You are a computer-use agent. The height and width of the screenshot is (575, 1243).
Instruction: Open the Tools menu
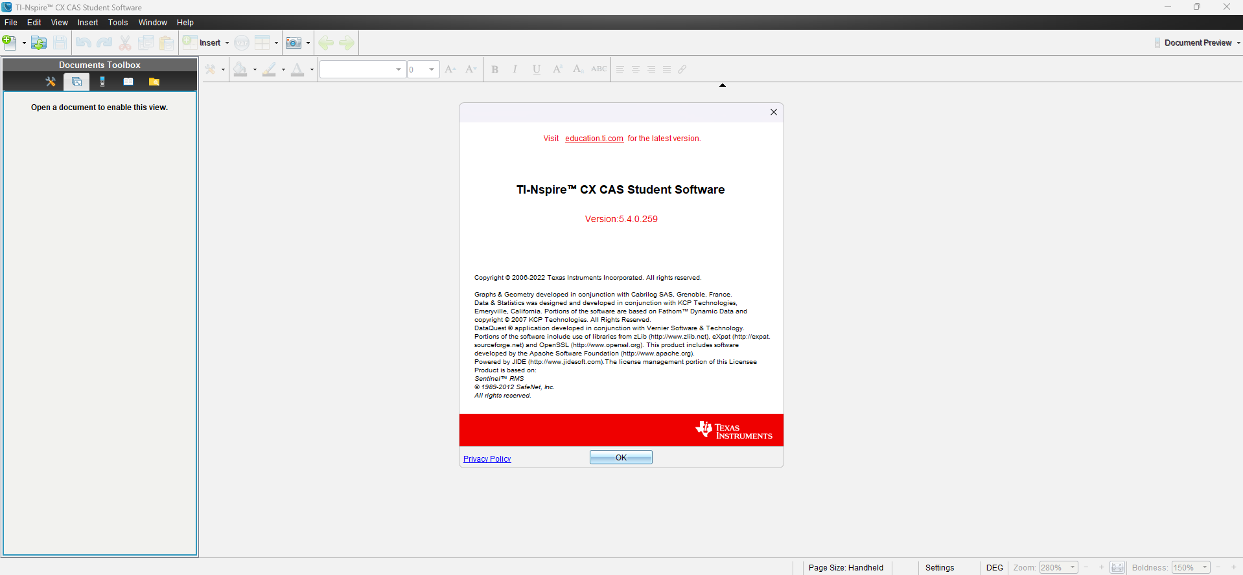[x=118, y=23]
